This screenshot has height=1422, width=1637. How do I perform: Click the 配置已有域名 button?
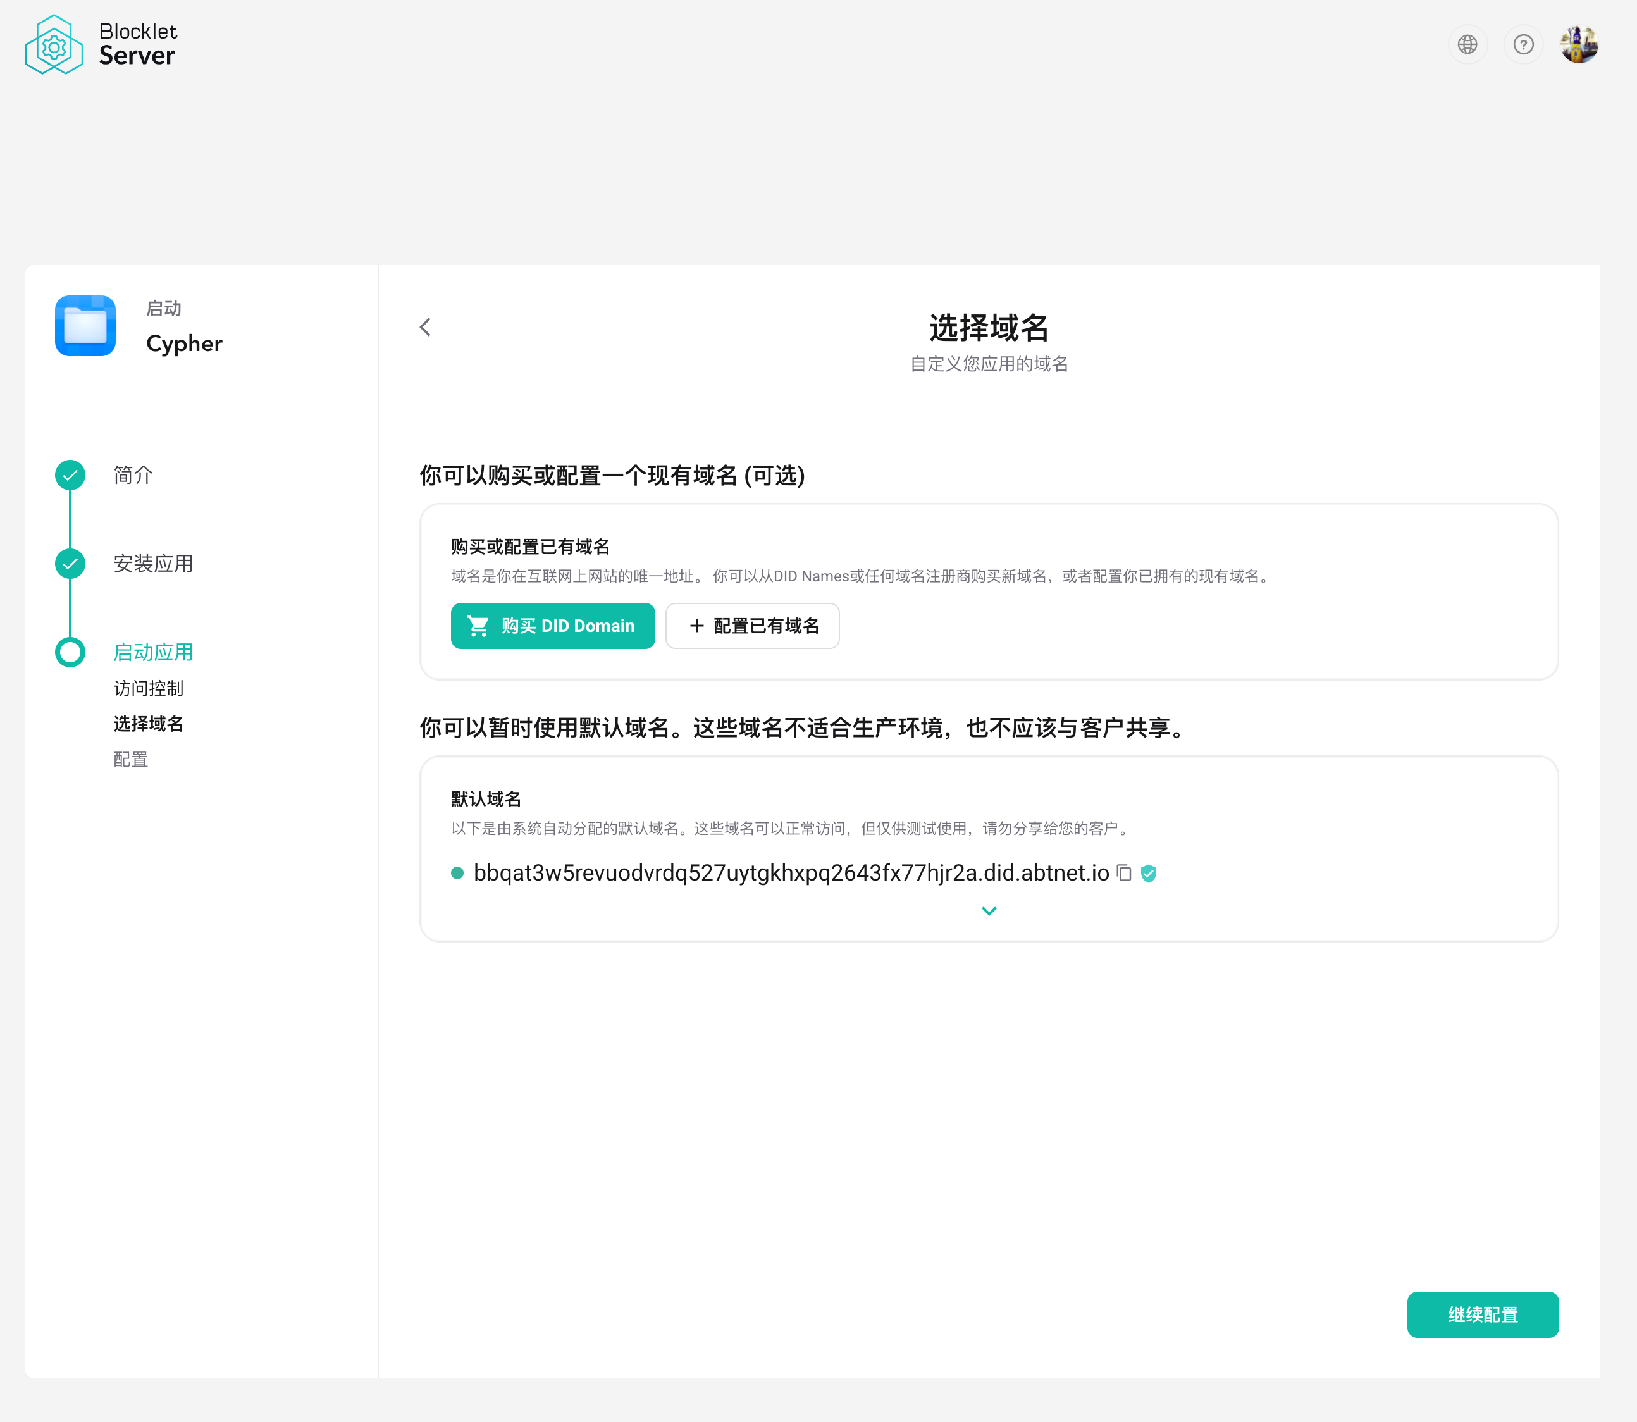pos(752,626)
